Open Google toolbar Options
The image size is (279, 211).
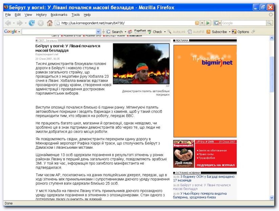pyautogui.click(x=240, y=32)
